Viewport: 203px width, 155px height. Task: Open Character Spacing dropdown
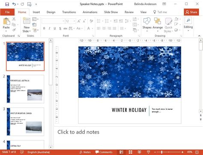point(72,28)
